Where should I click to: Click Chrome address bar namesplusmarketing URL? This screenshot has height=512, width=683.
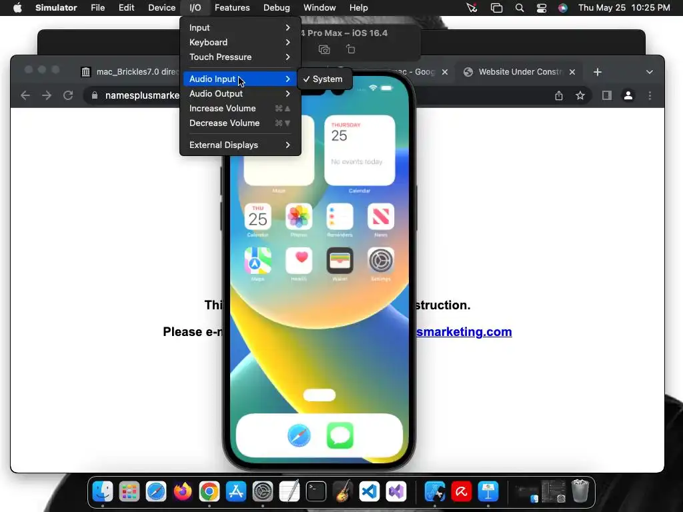[x=142, y=95]
